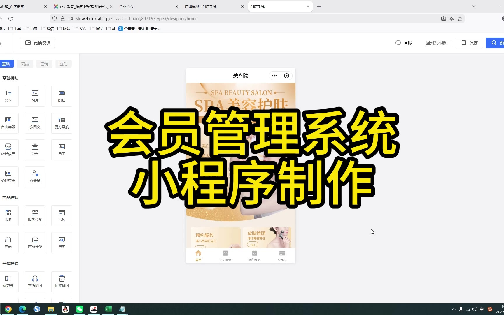This screenshot has height=315, width=504.
Task: Select the 搜索 search module
Action: (62, 242)
